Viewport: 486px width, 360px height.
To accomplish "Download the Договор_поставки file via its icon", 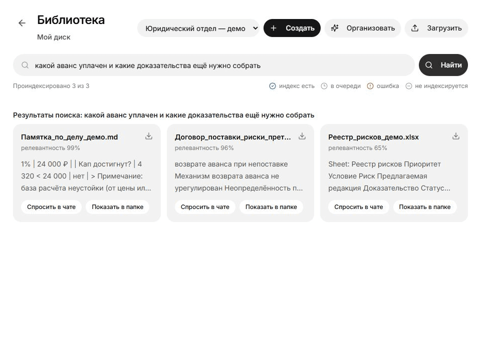I will coord(302,136).
